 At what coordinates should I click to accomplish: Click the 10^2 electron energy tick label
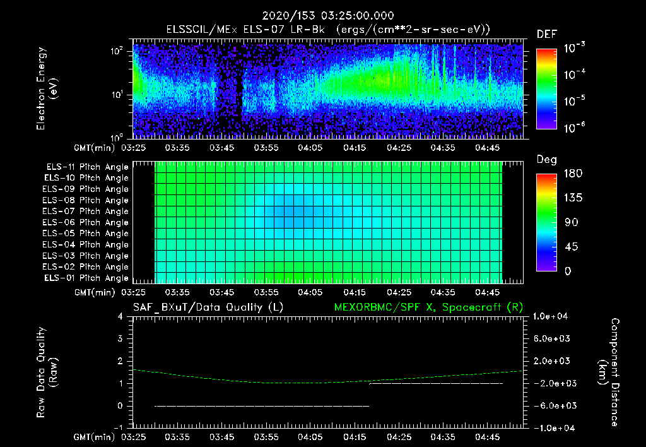pos(117,51)
